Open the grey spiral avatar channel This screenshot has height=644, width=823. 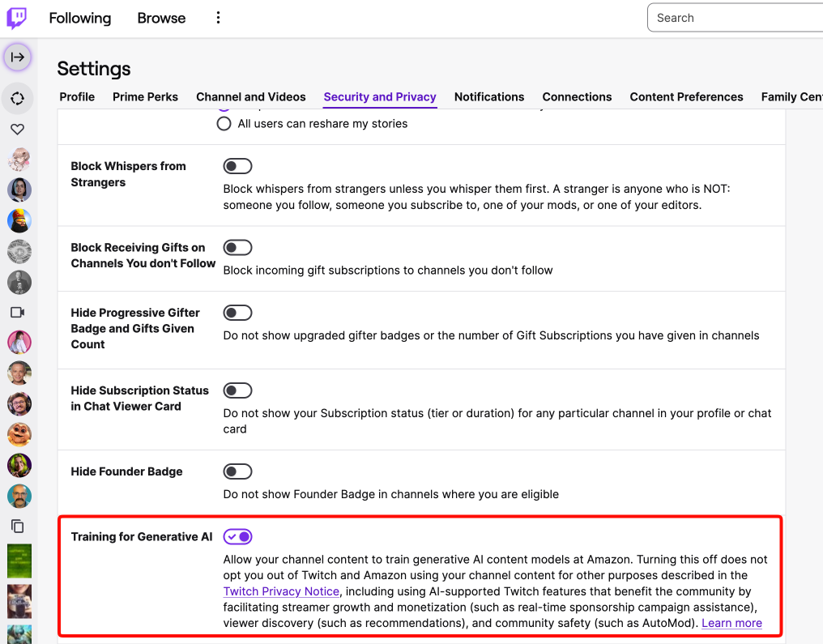tap(19, 251)
